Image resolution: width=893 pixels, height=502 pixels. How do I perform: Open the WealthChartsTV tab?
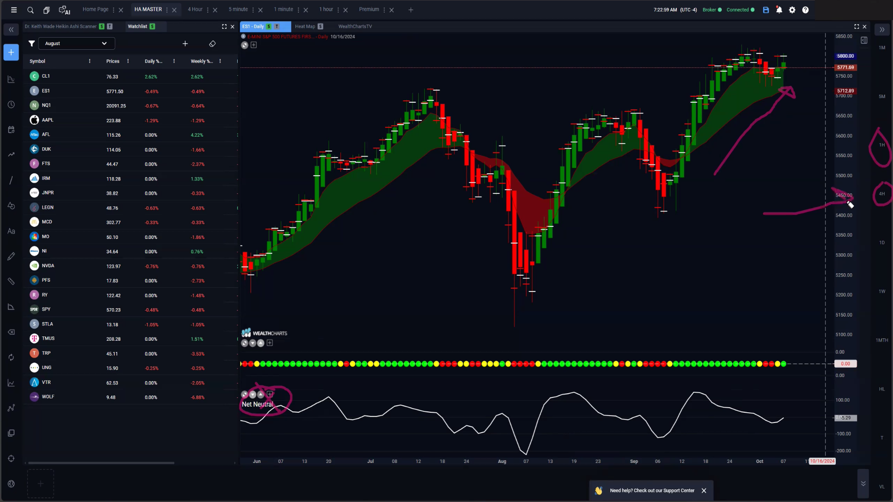pyautogui.click(x=355, y=26)
